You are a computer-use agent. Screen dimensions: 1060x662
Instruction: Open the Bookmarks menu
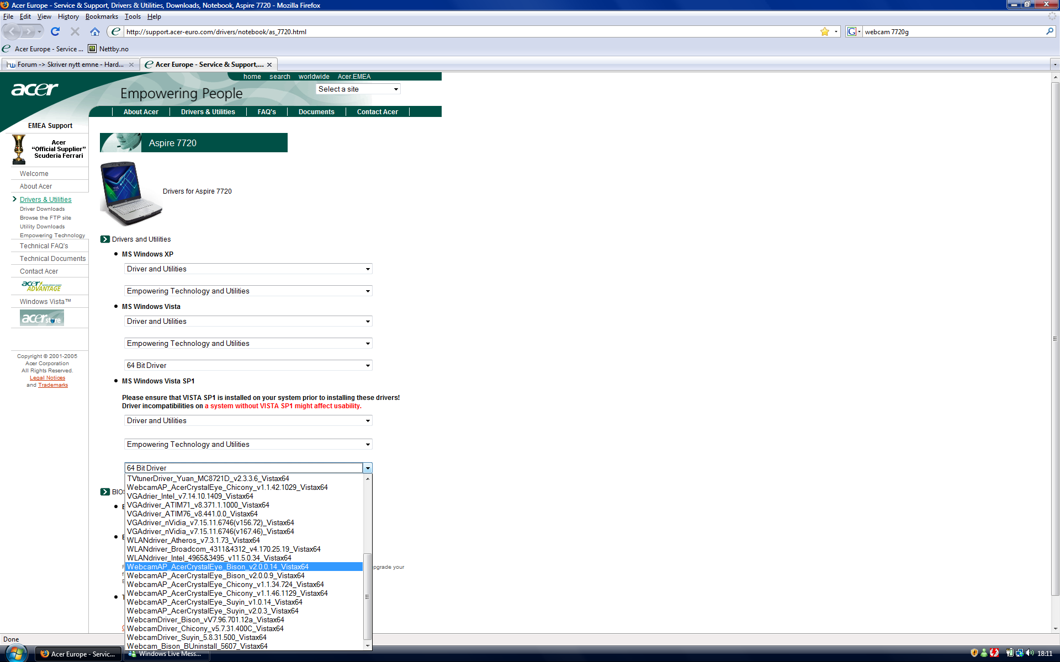click(x=102, y=17)
